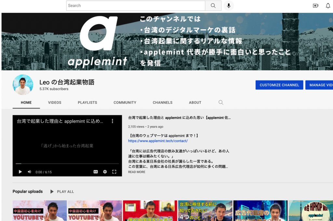333x221 pixels.
Task: Click the channel avatar picture
Action: [23, 85]
